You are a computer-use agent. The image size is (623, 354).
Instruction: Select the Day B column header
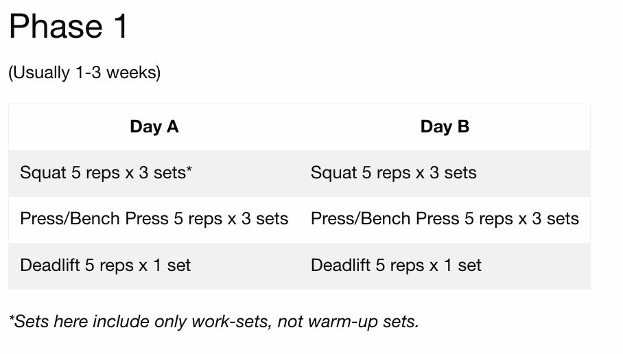pyautogui.click(x=445, y=127)
